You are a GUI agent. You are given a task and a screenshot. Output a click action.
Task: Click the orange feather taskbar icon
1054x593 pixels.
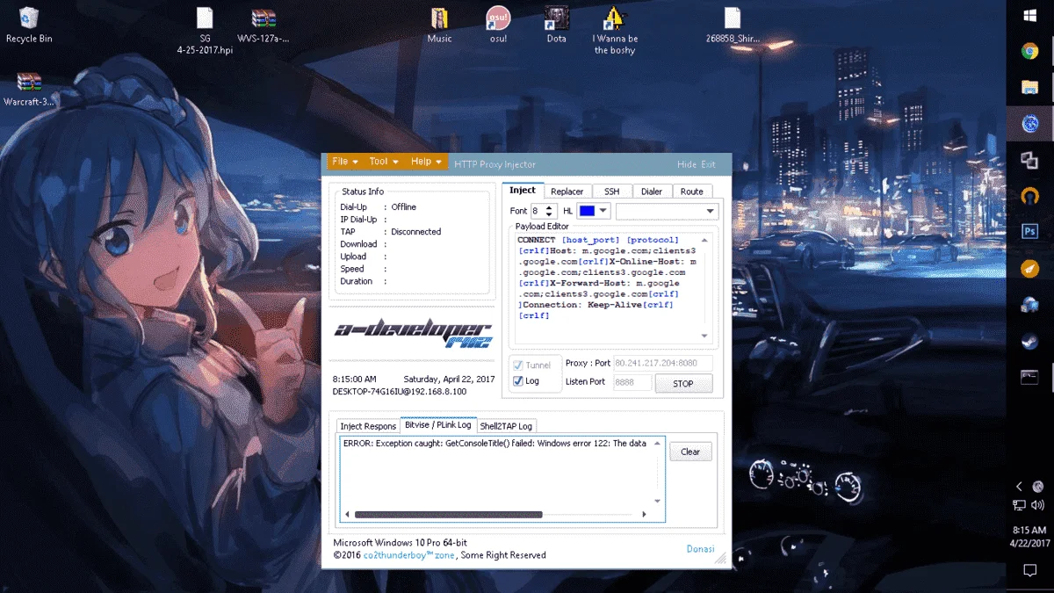[x=1030, y=269]
